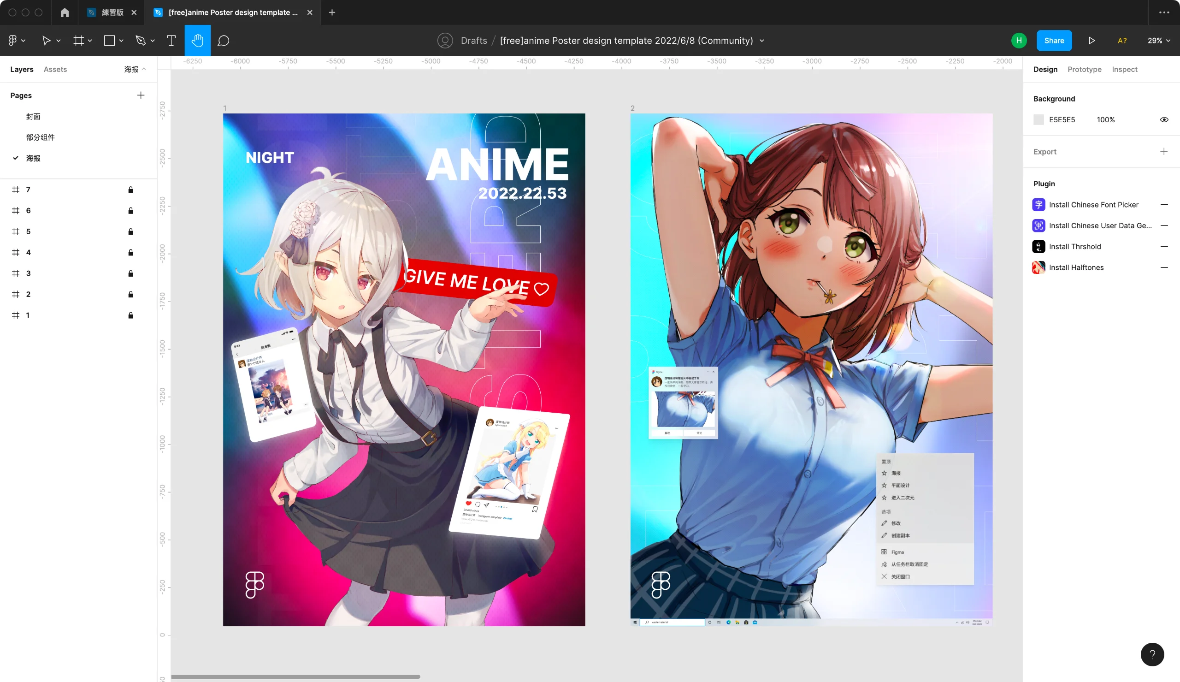This screenshot has width=1180, height=682.
Task: Expand Move tool options dropdown
Action: (59, 41)
